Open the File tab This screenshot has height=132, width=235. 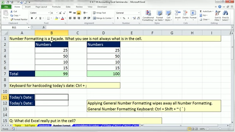[x=6, y=7]
